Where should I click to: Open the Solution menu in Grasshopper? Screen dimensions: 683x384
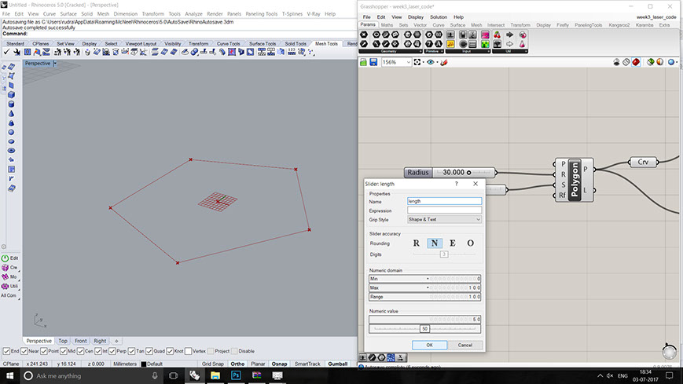pyautogui.click(x=438, y=16)
